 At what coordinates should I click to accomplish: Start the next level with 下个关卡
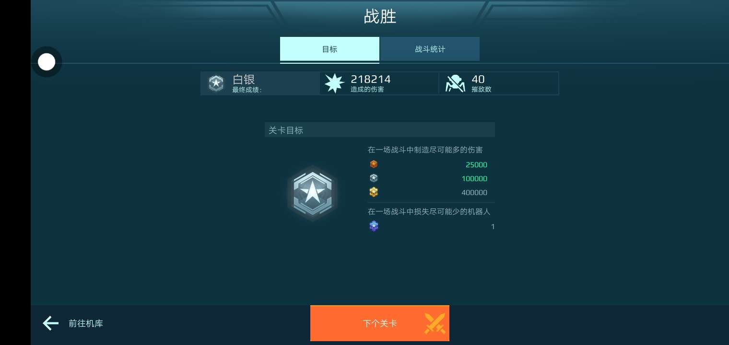[380, 323]
